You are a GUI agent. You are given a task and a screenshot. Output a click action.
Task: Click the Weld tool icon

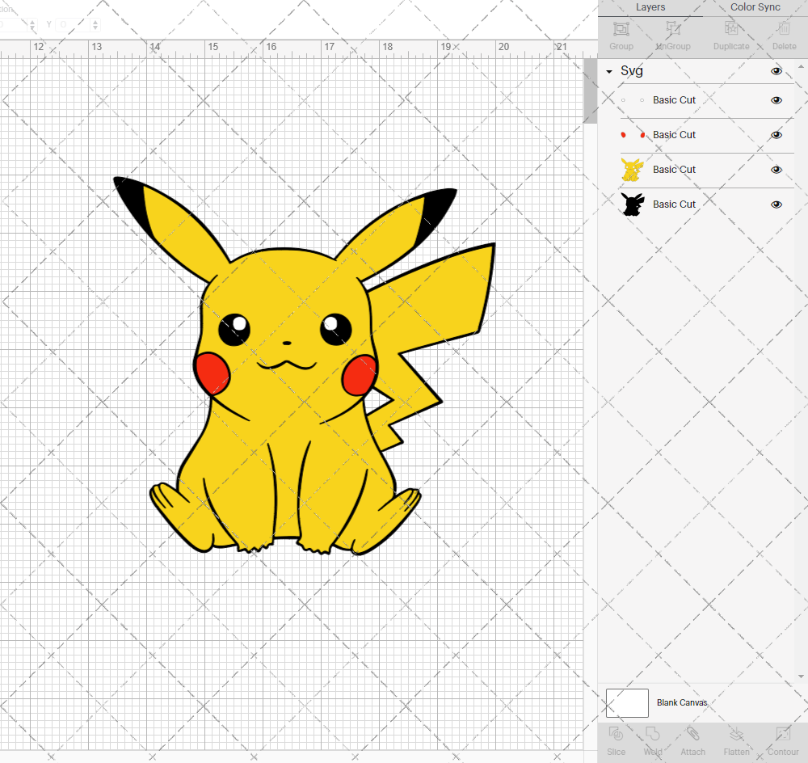click(652, 734)
